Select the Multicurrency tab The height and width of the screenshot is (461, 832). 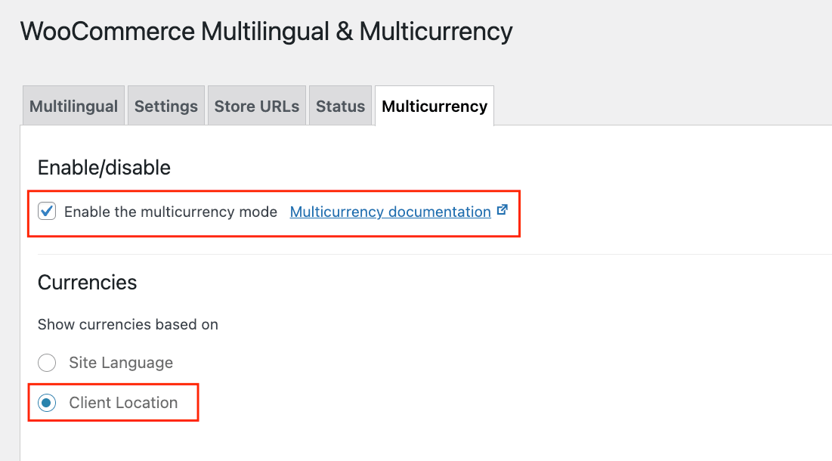(435, 106)
